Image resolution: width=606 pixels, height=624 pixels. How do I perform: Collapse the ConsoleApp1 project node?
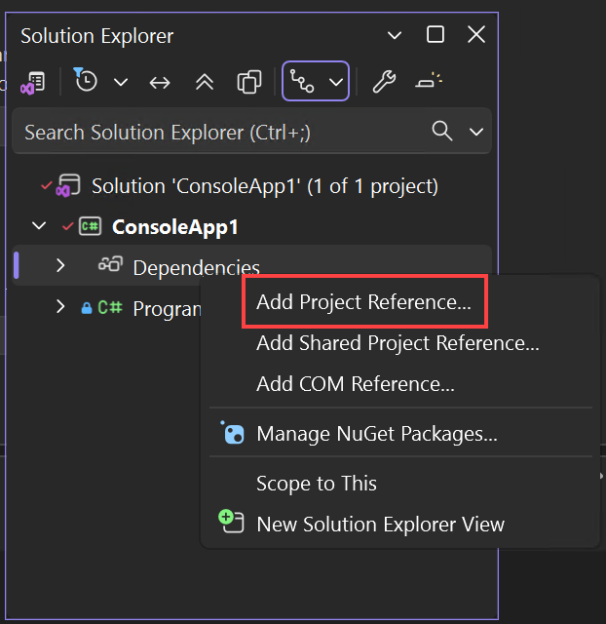click(x=39, y=226)
